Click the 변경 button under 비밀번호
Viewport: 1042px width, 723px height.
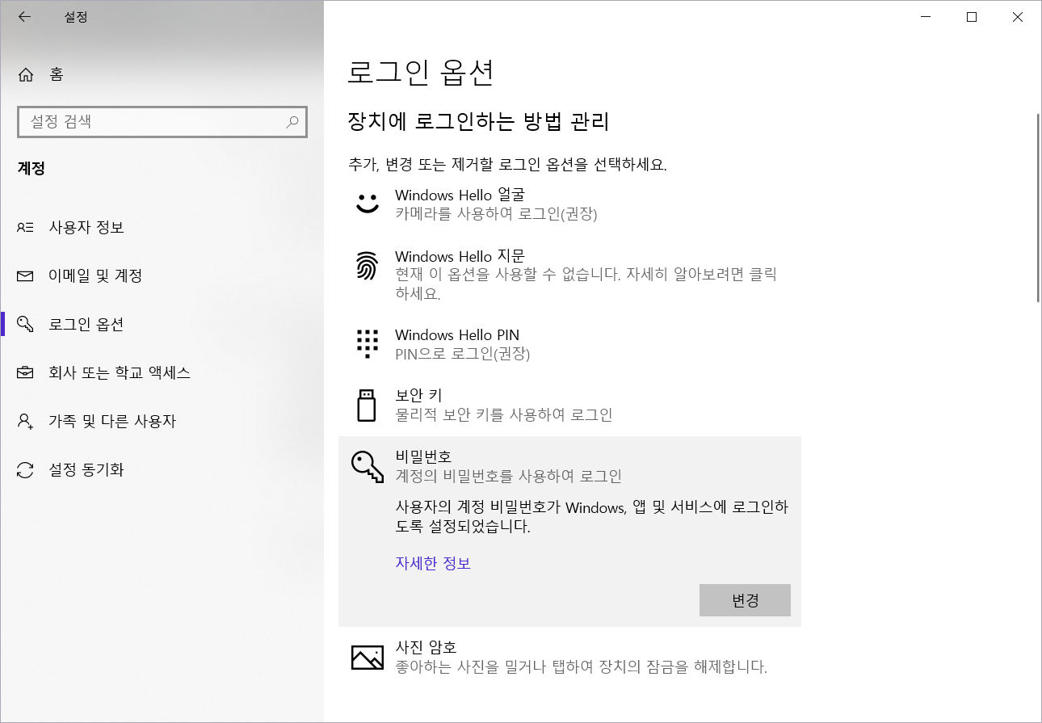pyautogui.click(x=745, y=600)
